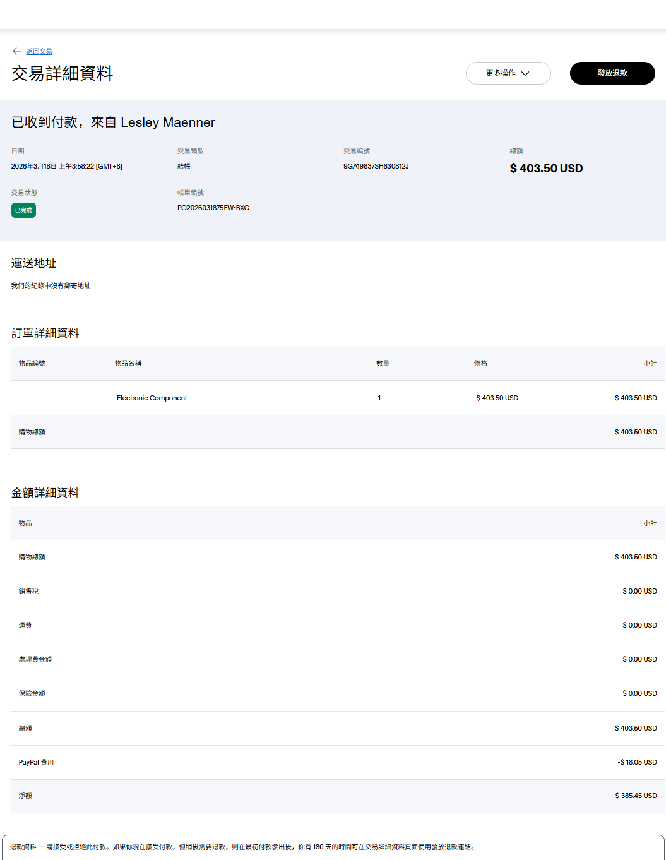Select transaction ID 9GA19837SH630812J
The width and height of the screenshot is (666, 860).
(376, 166)
